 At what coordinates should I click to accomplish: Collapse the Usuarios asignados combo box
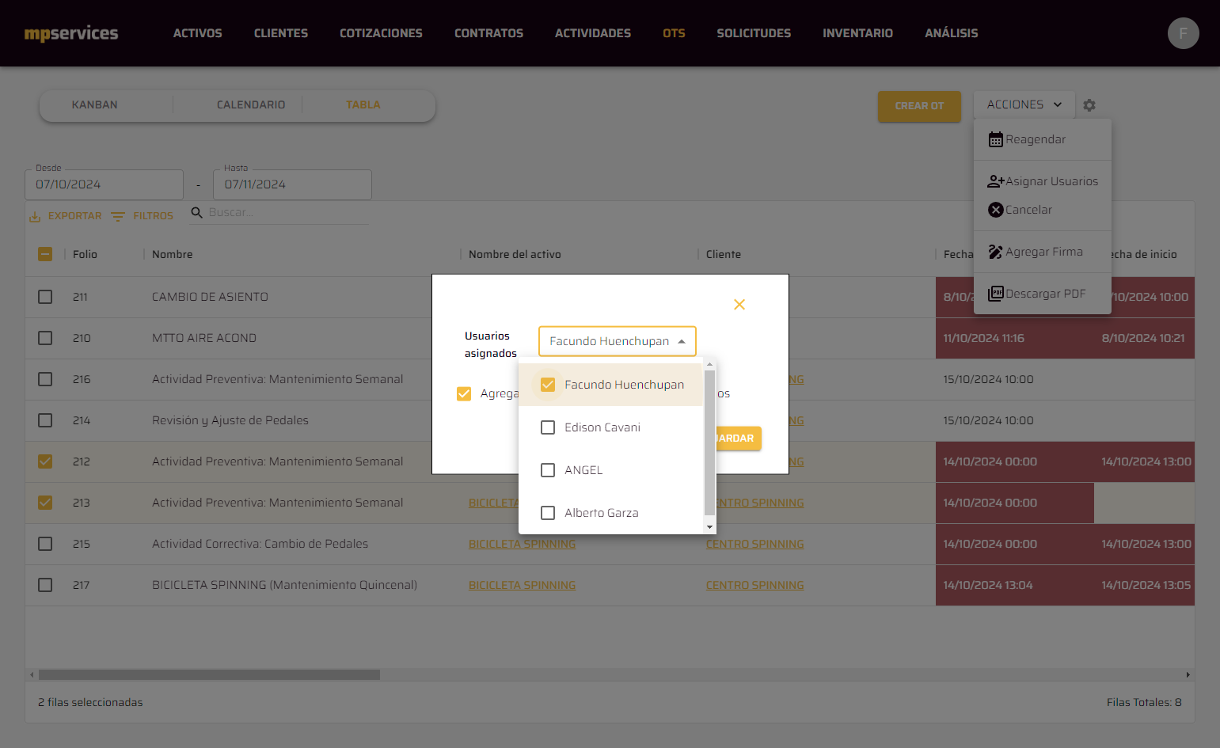click(618, 341)
